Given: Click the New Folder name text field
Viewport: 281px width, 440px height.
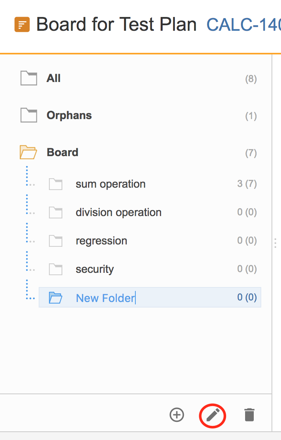Looking at the screenshot, I should pyautogui.click(x=106, y=298).
